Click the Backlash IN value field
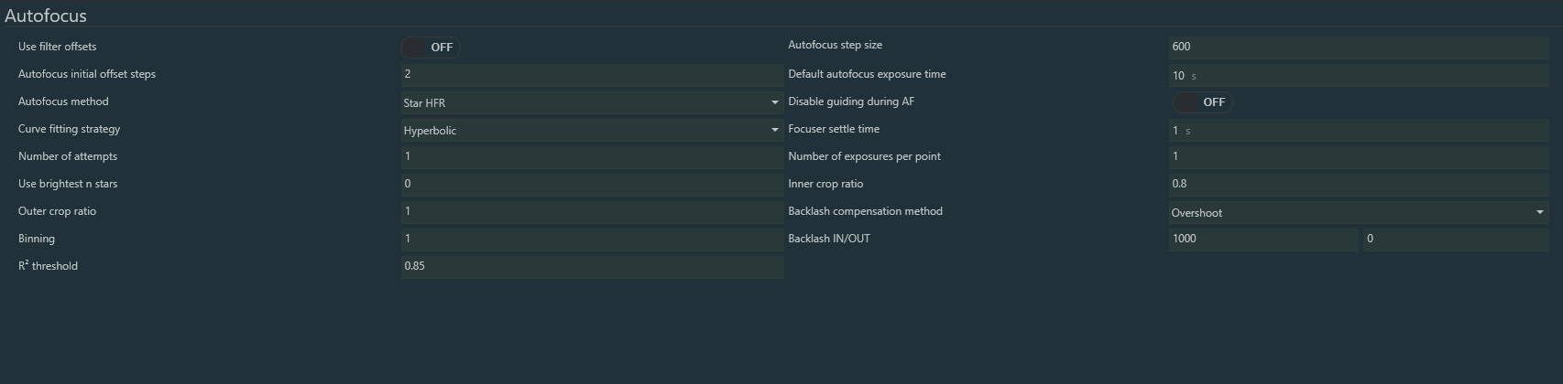 tap(1262, 239)
